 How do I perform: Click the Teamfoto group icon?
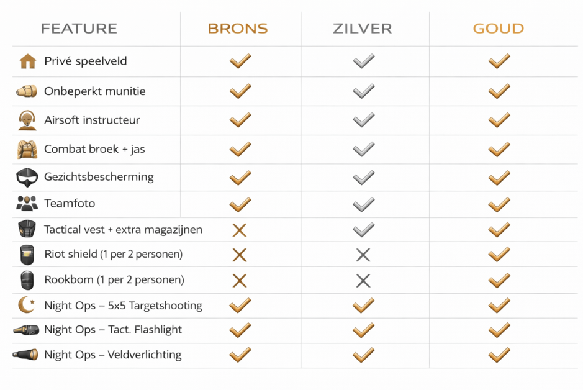[27, 203]
